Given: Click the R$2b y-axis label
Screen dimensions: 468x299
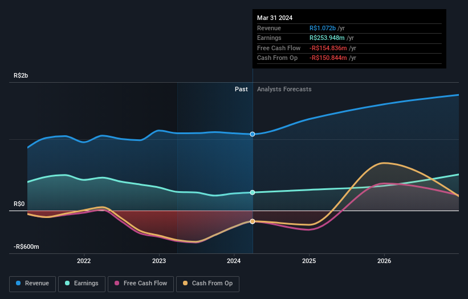Looking at the screenshot, I should point(21,75).
